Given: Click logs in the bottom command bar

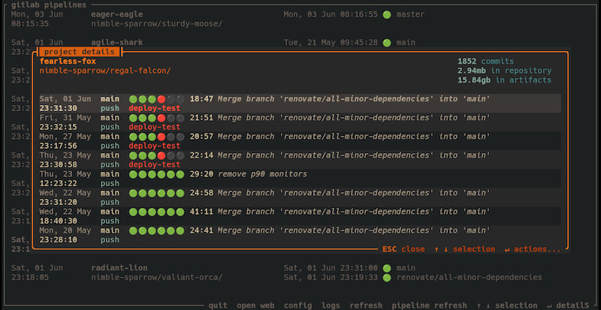Looking at the screenshot, I should pyautogui.click(x=331, y=305).
